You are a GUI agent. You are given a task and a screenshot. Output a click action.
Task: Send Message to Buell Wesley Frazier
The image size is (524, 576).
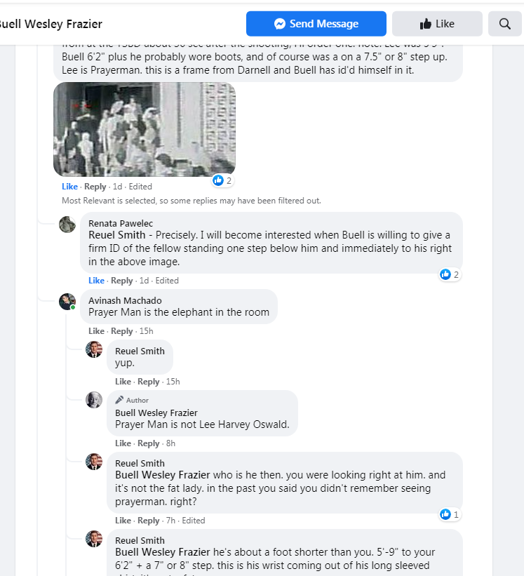point(316,24)
